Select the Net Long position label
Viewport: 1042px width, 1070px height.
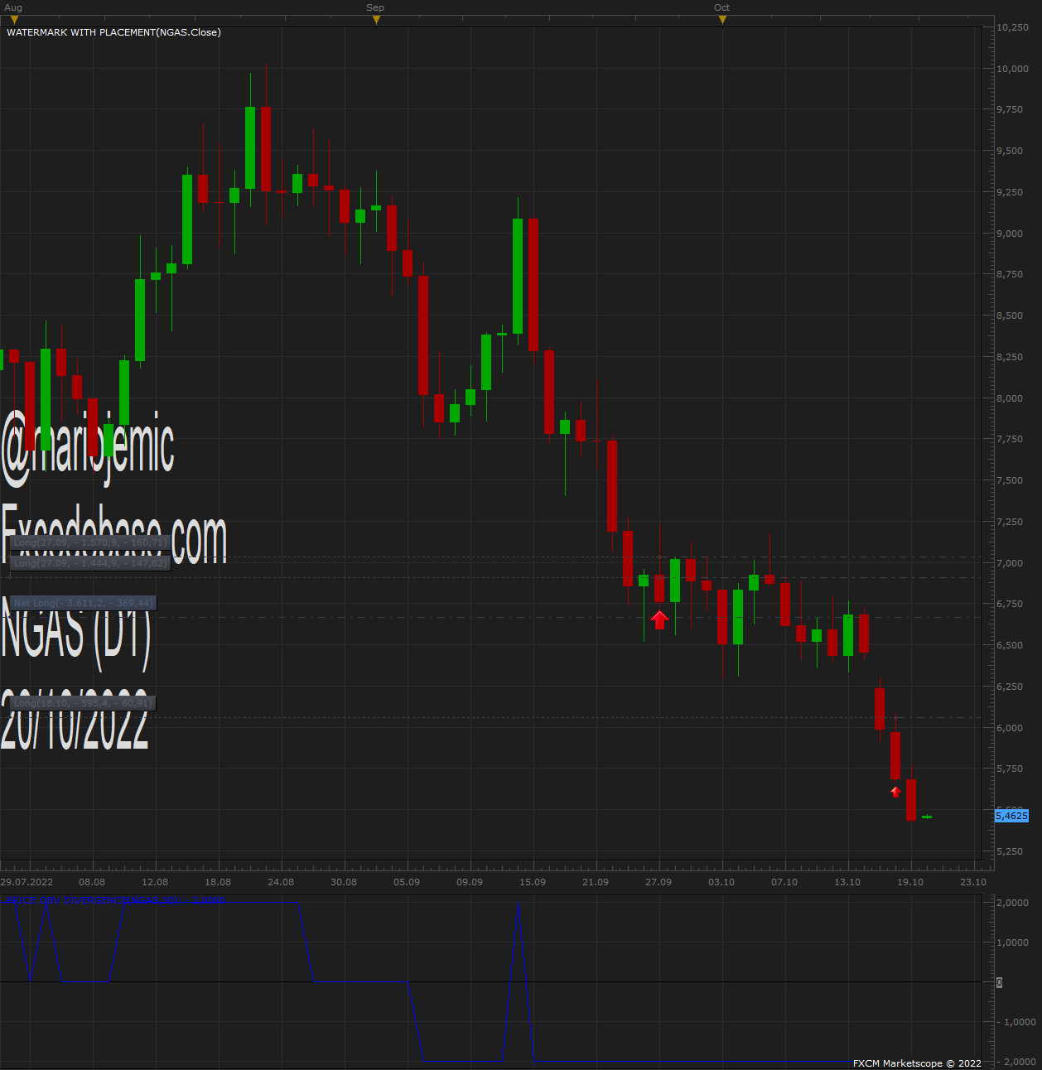83,603
